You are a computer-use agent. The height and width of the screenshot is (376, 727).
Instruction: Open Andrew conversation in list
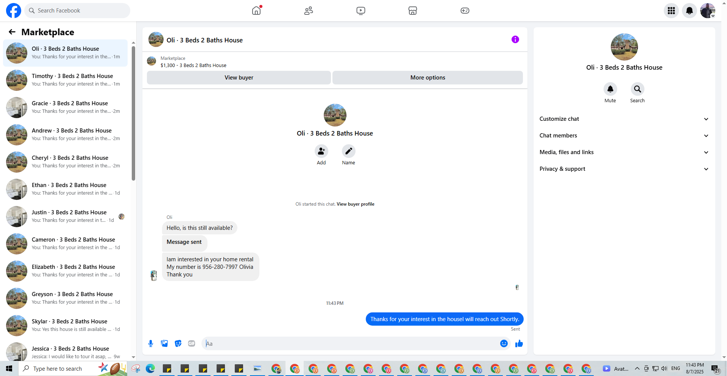pyautogui.click(x=65, y=135)
